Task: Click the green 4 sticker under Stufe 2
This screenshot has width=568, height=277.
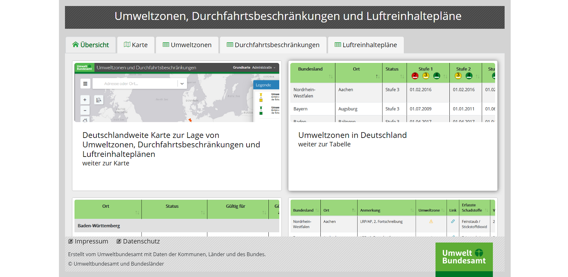Action: pos(469,76)
